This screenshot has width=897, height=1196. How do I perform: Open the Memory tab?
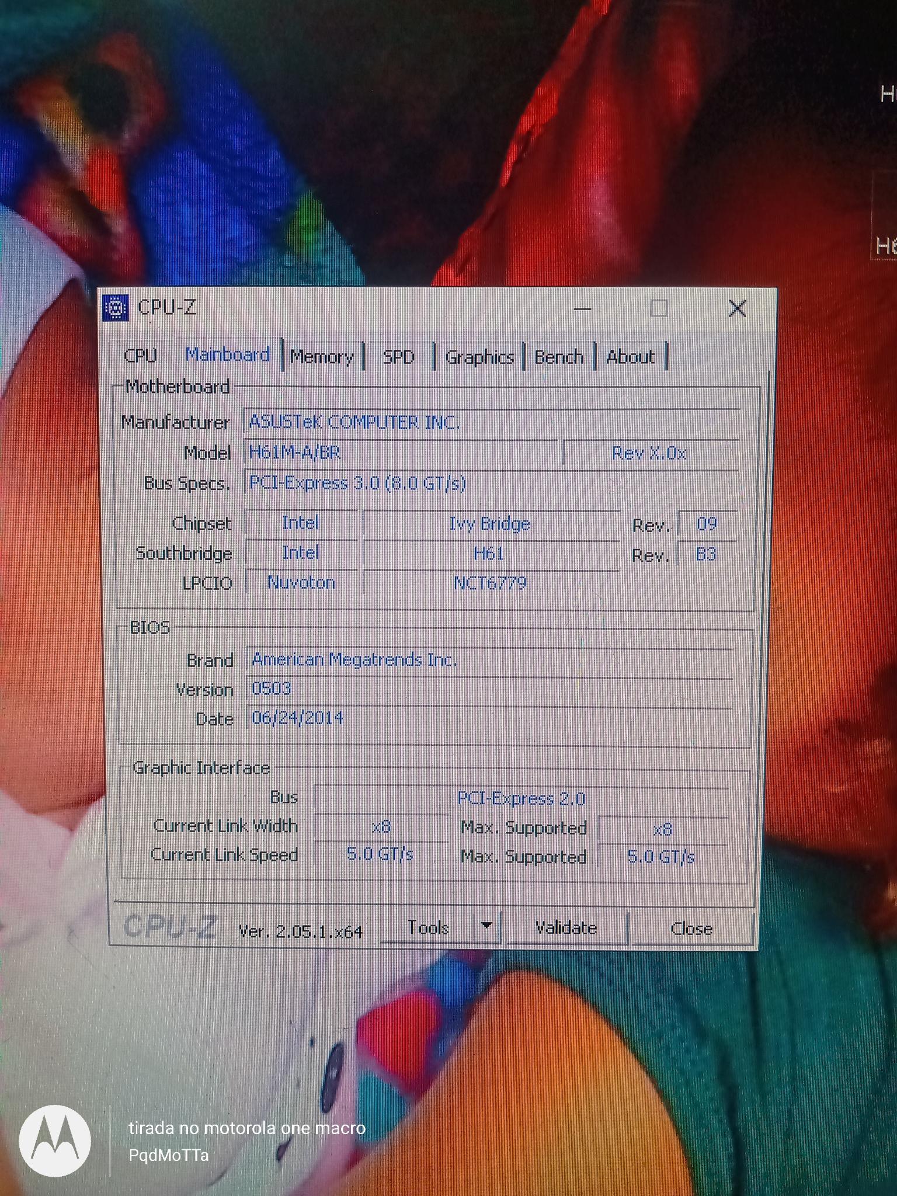click(x=322, y=356)
